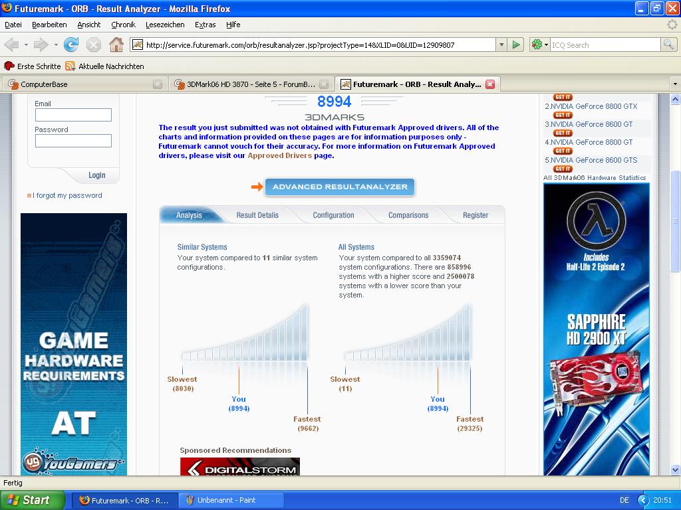Click GET IT badge under GeForce 8800 GT
Screen dimensions: 681x510
point(563,151)
